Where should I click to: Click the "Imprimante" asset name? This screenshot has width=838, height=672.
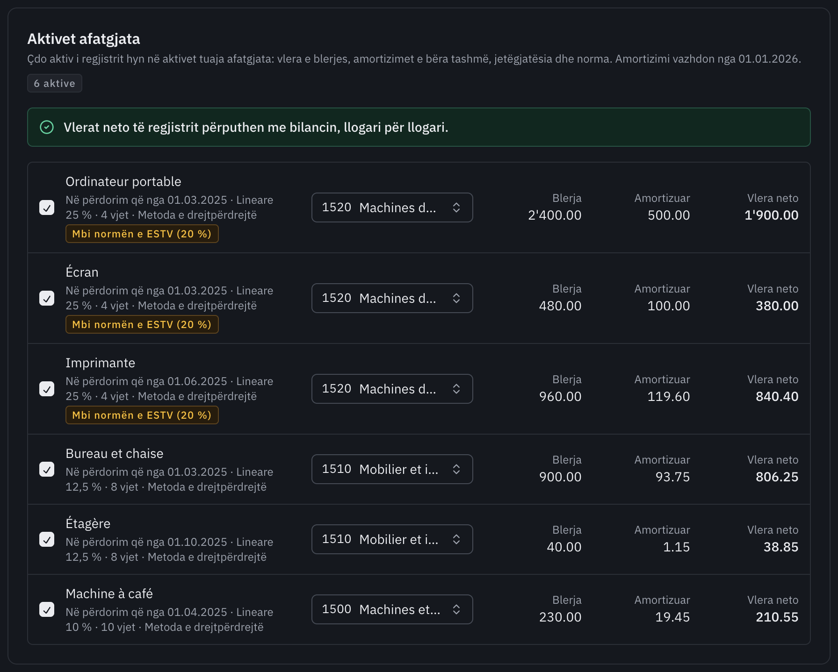[x=101, y=363]
